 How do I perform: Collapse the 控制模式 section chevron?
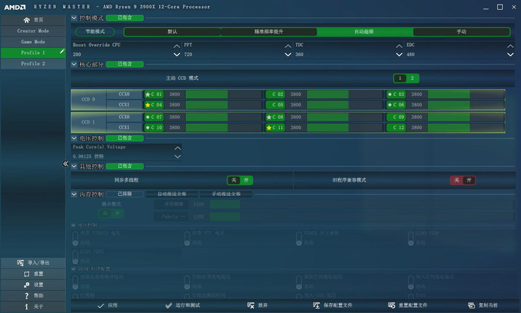(x=74, y=18)
